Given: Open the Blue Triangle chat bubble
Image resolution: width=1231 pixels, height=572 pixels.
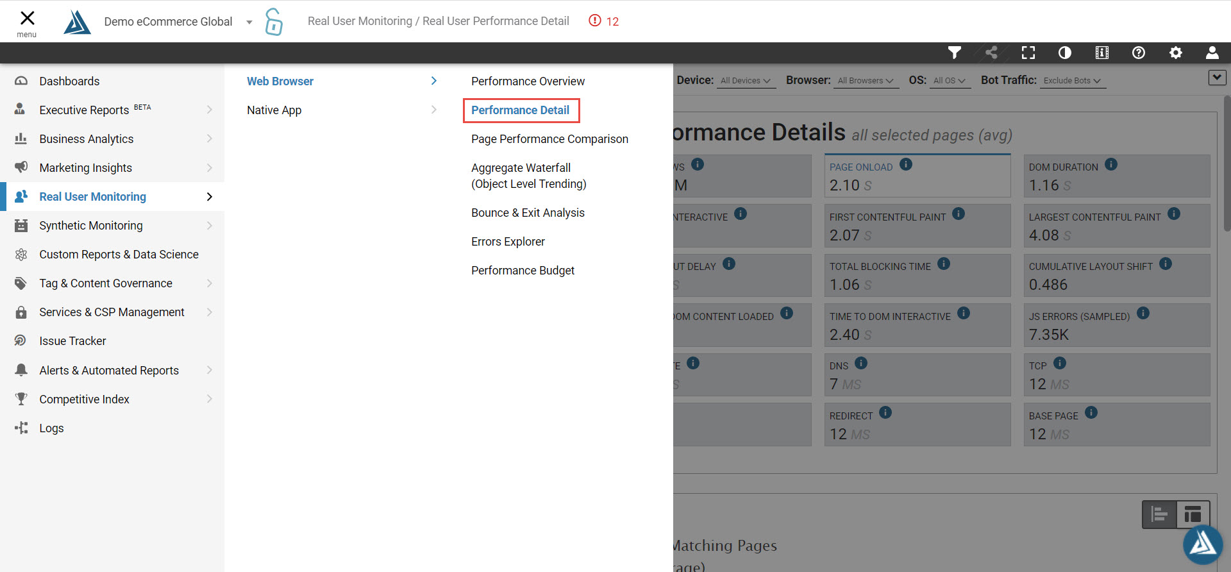Looking at the screenshot, I should (x=1203, y=544).
